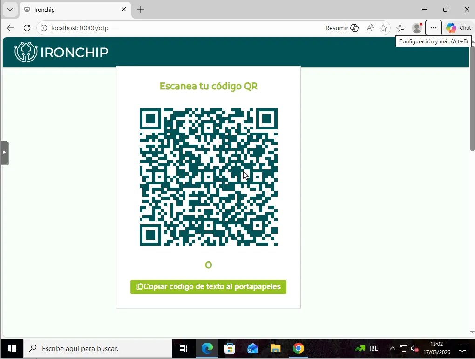Click Resumir summarize button

342,28
